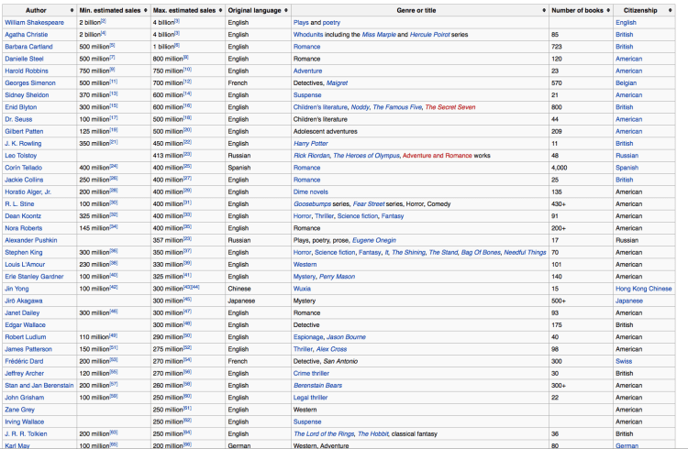Open J. R. R. Tolkien author link

coord(26,434)
